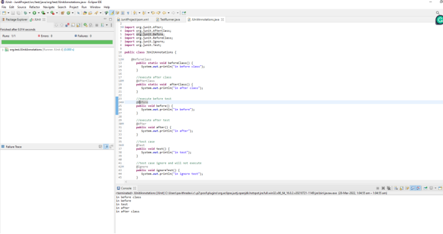
Task: Click the New Java Class icon
Action: 68,12
